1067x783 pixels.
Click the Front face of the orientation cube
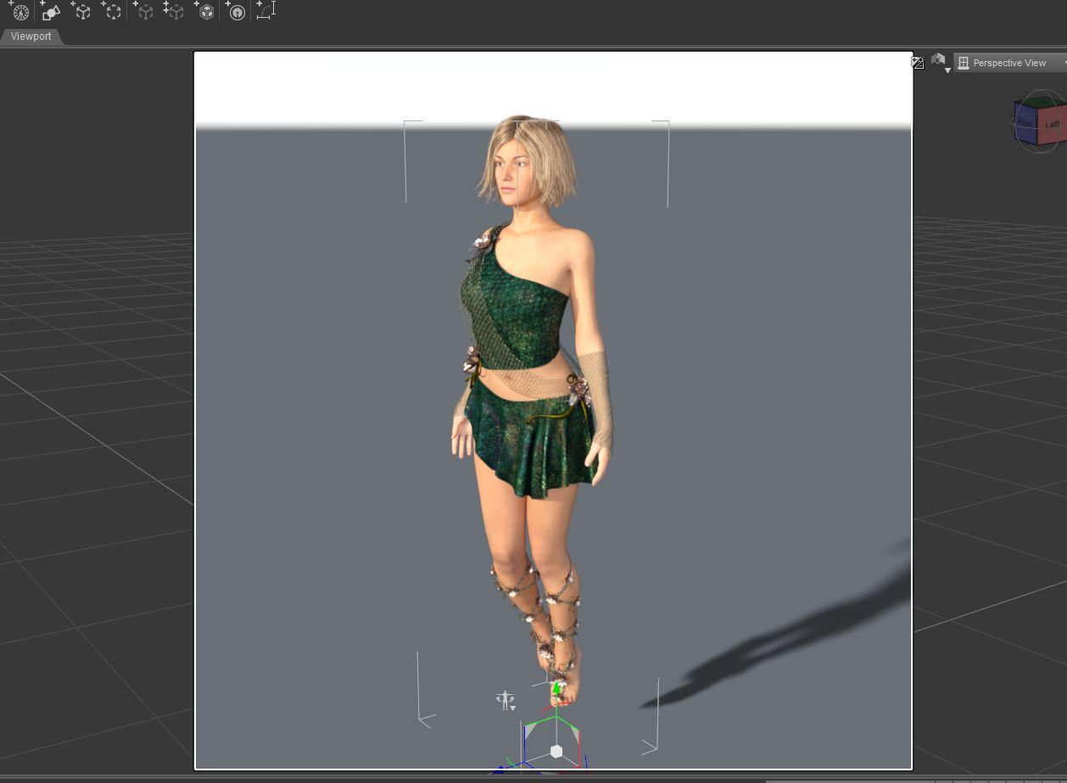(x=1024, y=121)
